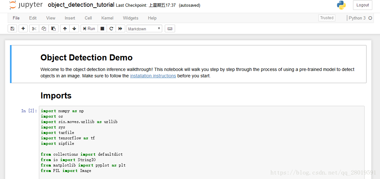Click the Logout button
The image size is (380, 179).
[x=362, y=5]
